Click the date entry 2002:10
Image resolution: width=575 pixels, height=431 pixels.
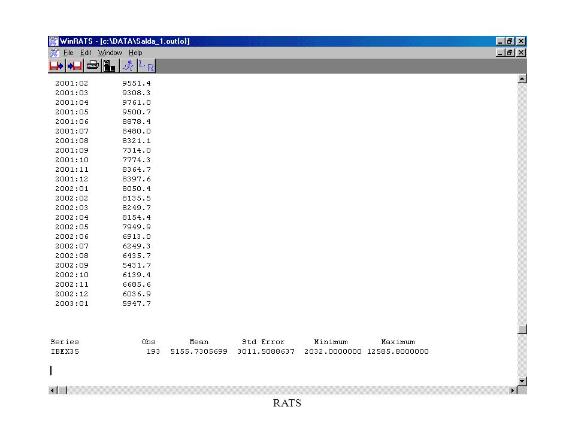(72, 275)
